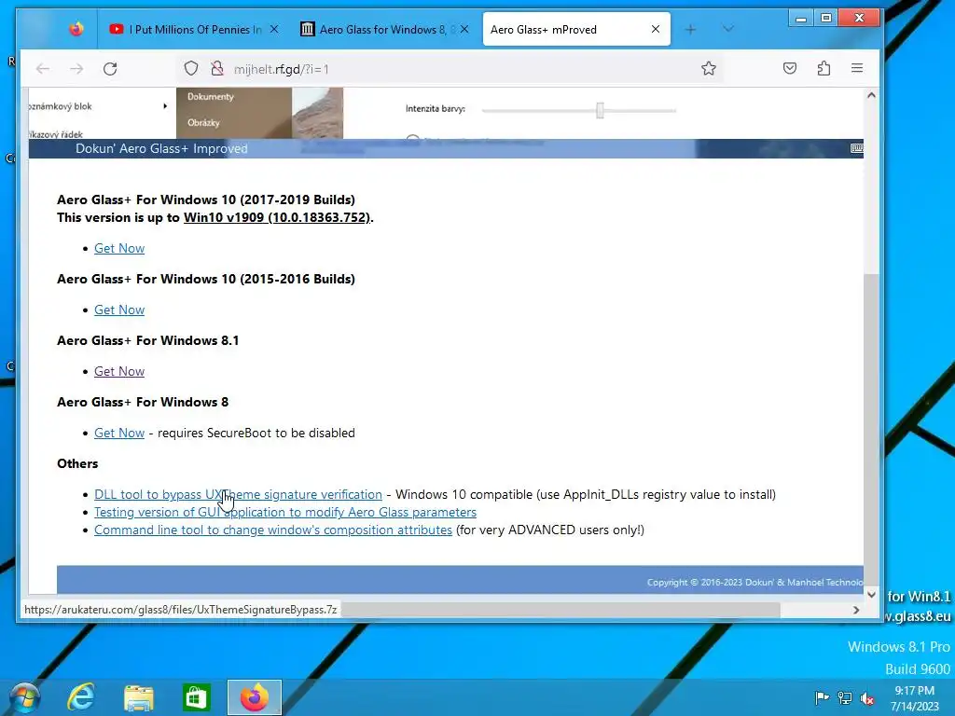Click the scroll up arrow

click(x=872, y=95)
